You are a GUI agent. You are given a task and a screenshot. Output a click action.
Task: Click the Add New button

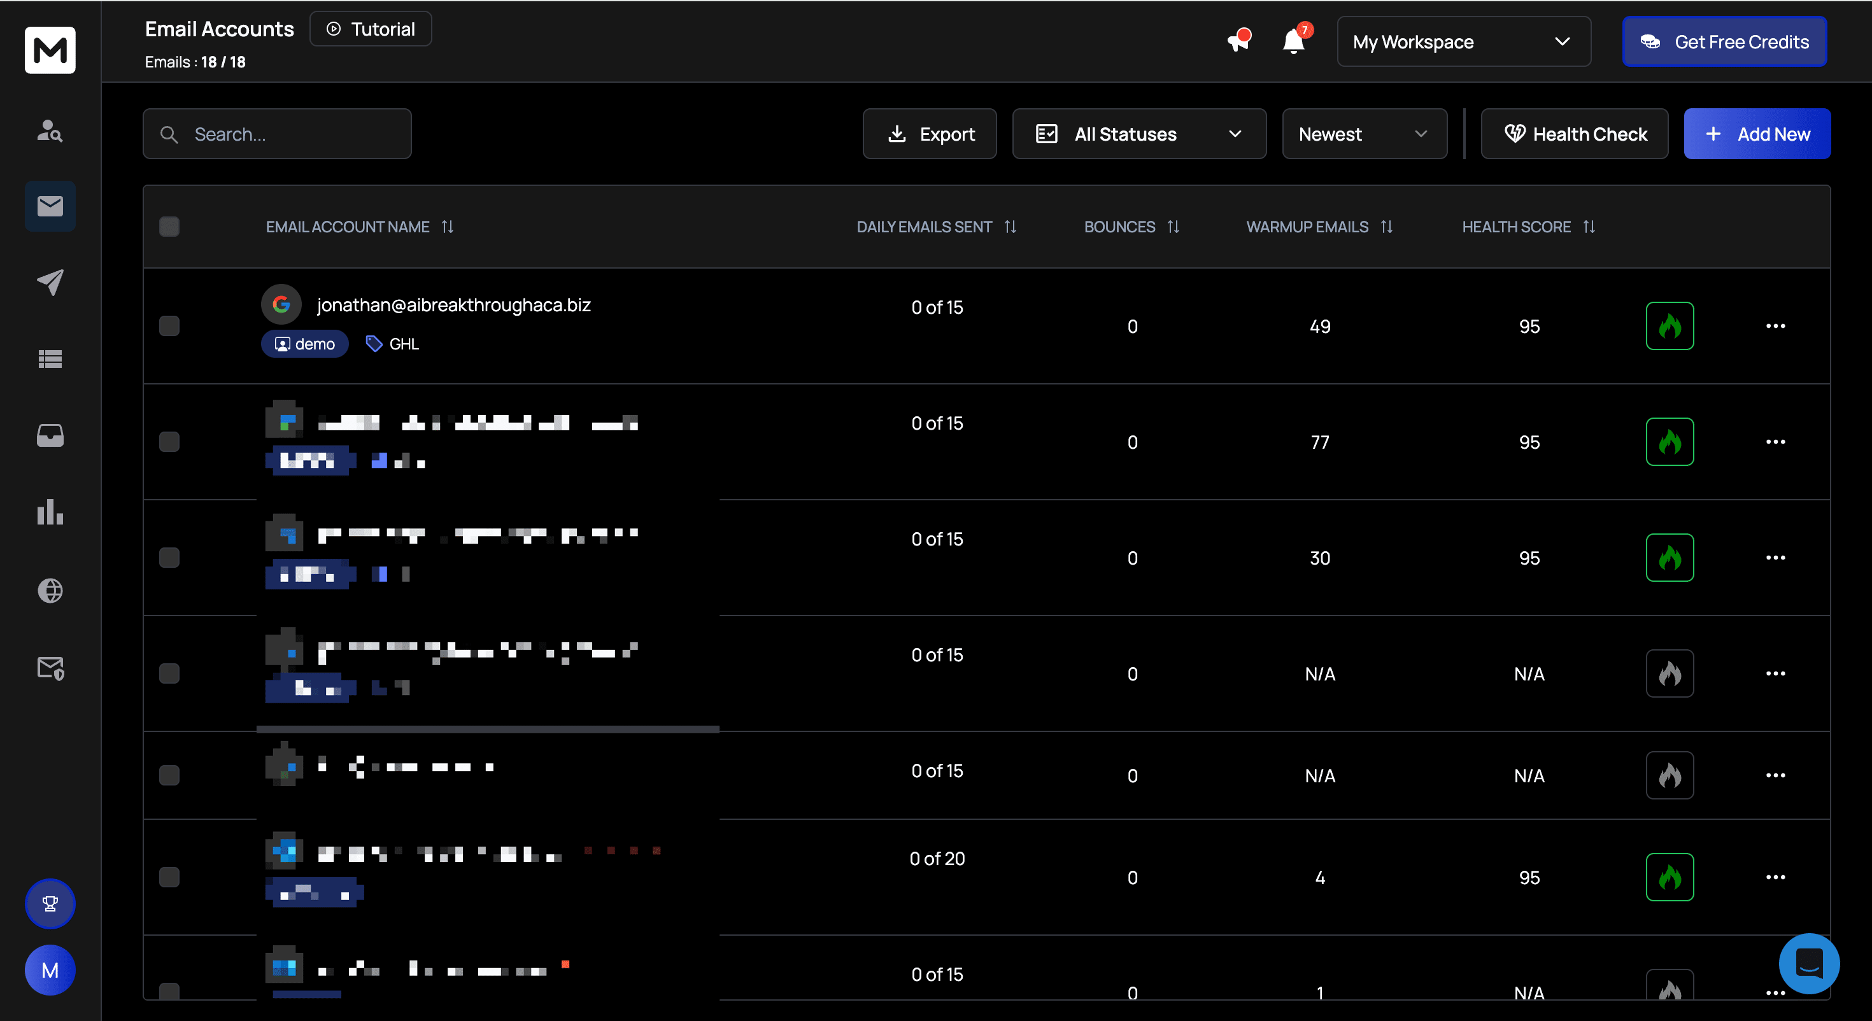click(x=1757, y=134)
